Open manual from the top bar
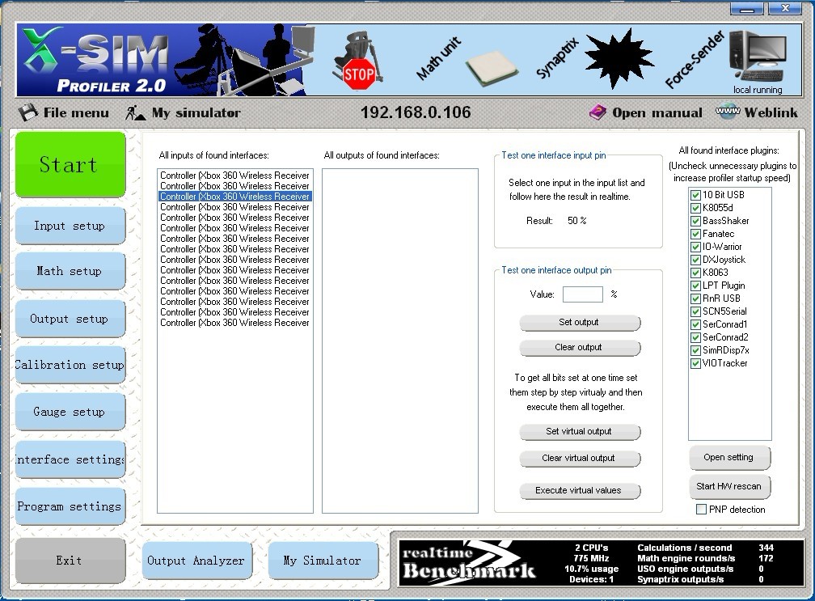 point(657,112)
